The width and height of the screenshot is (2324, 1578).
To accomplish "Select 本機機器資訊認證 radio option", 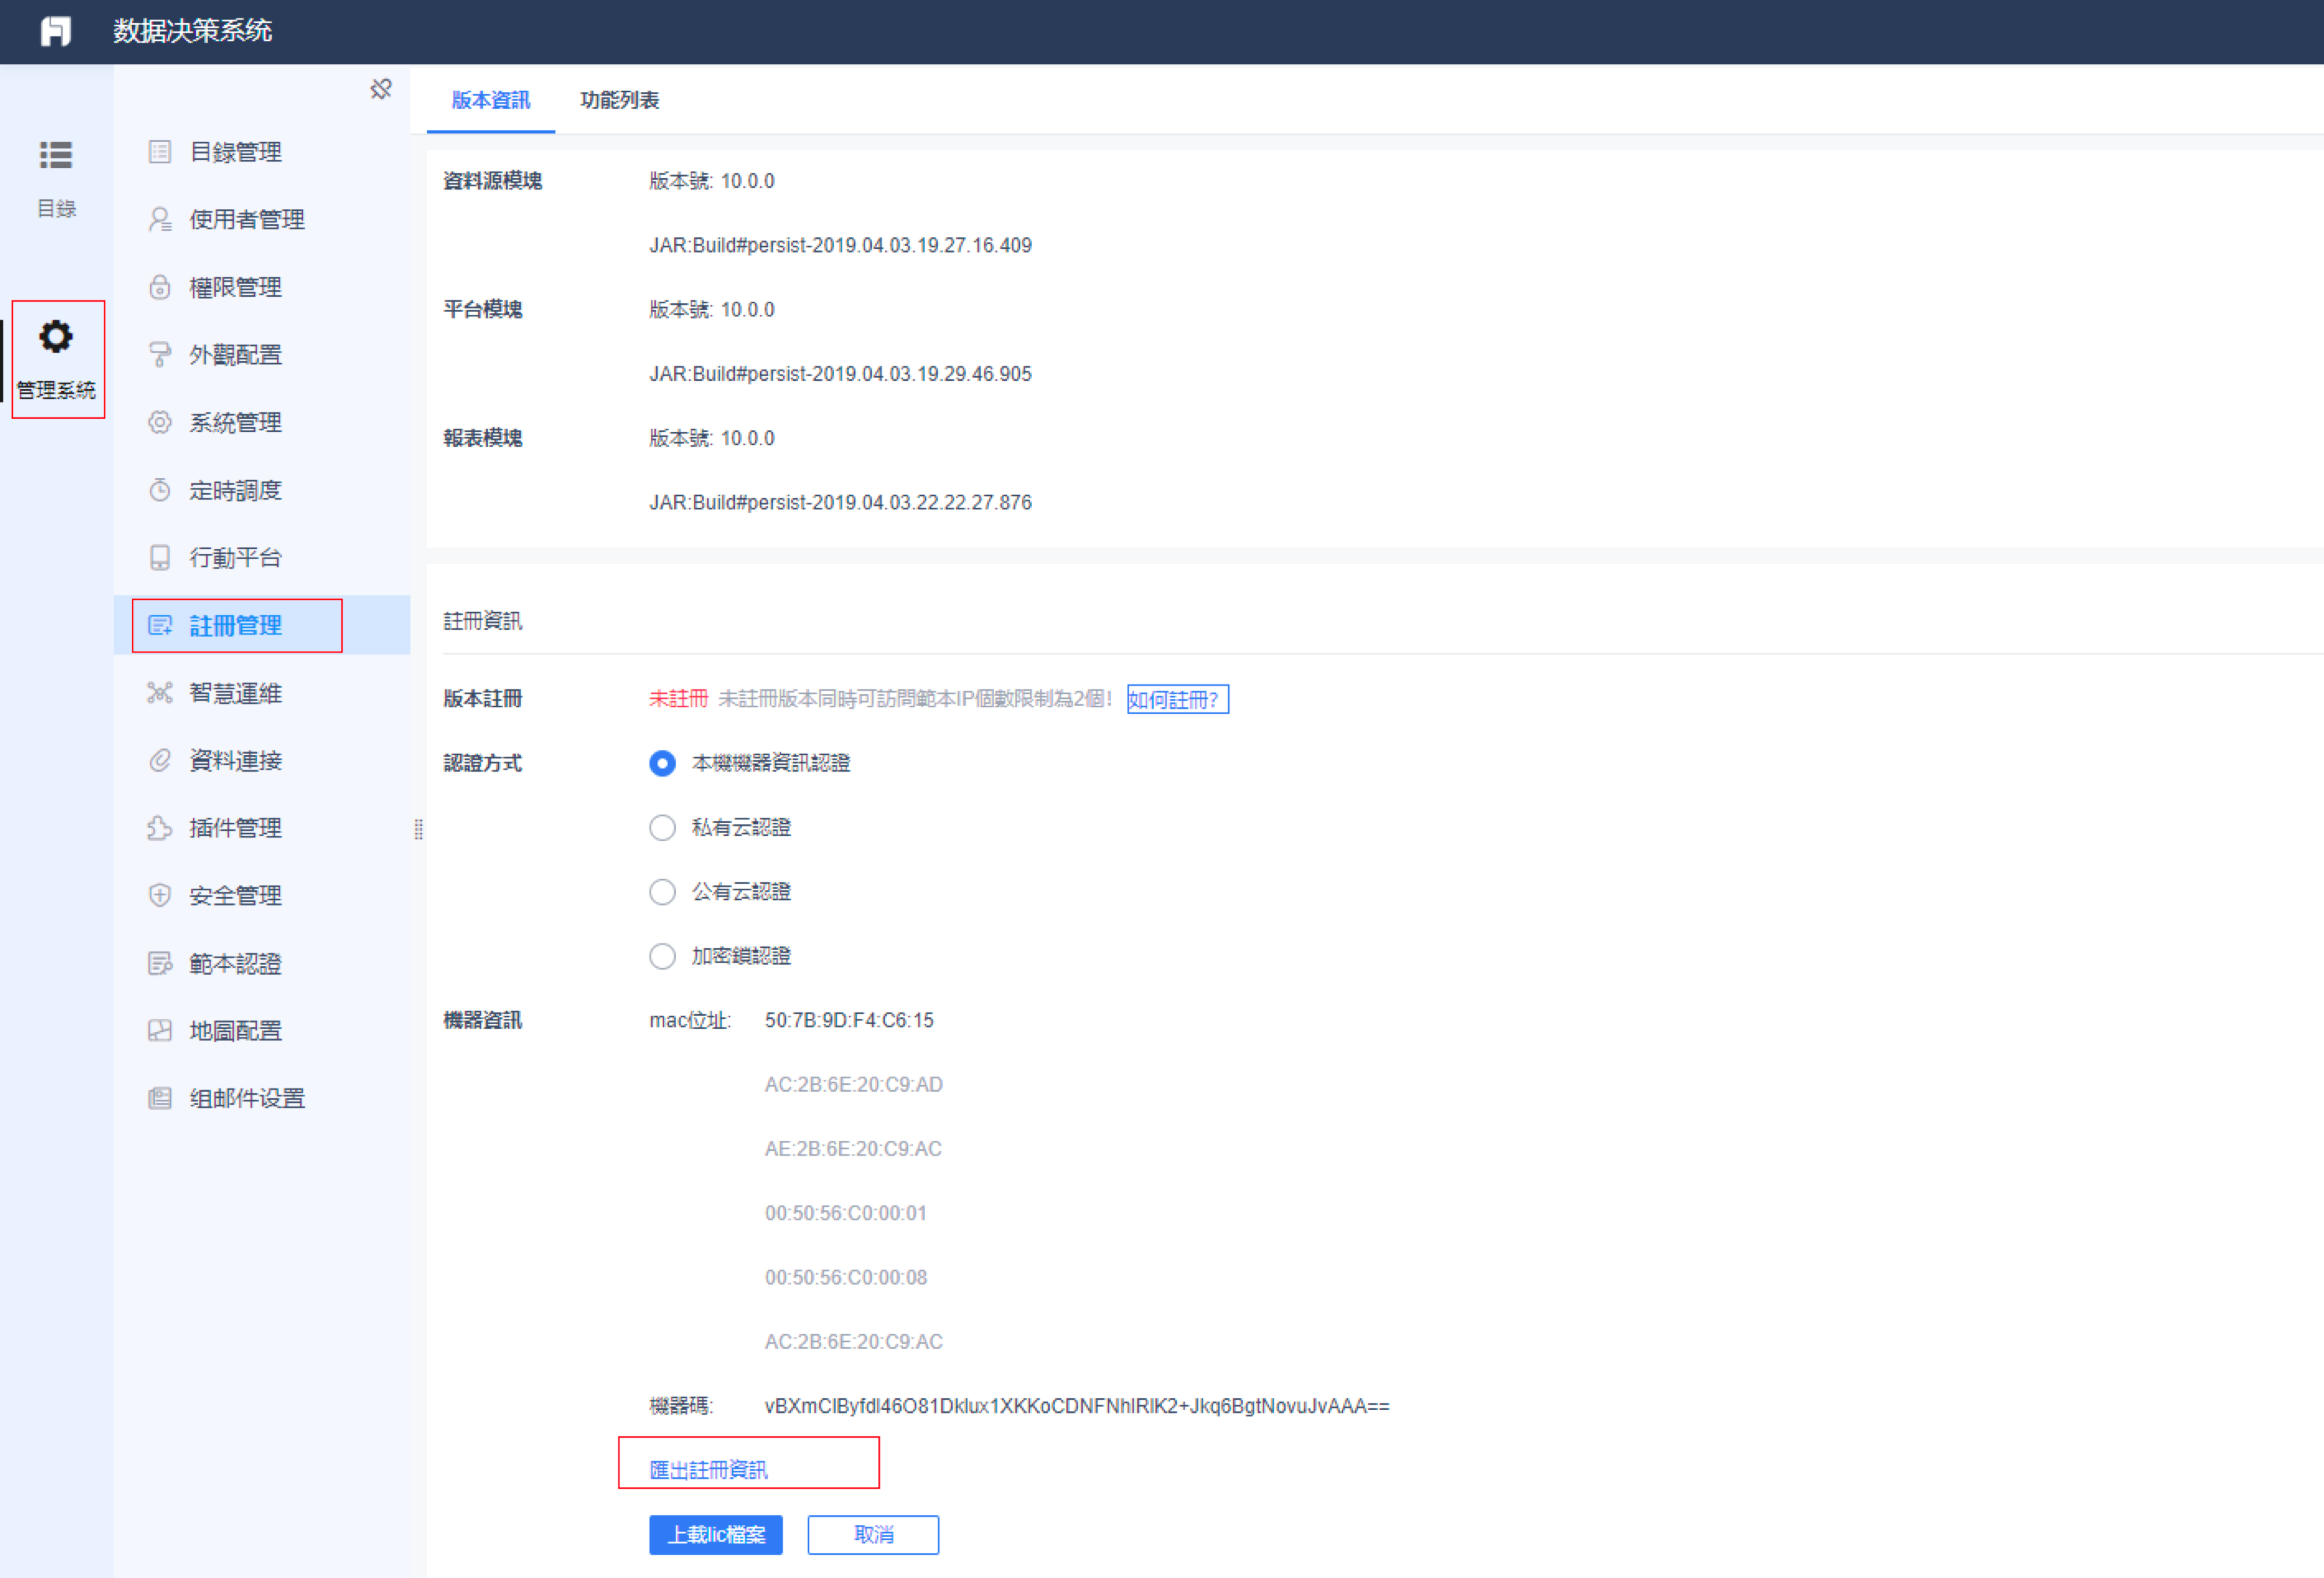I will click(x=662, y=764).
